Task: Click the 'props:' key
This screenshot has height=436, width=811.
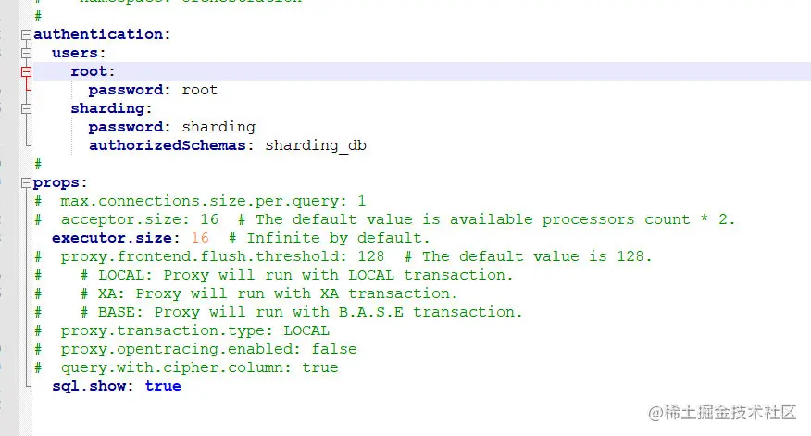Action: [x=60, y=183]
